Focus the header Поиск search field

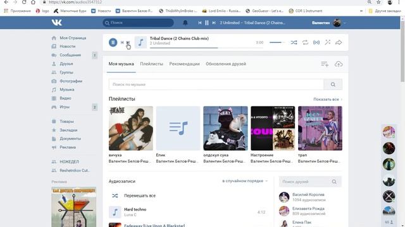point(138,23)
